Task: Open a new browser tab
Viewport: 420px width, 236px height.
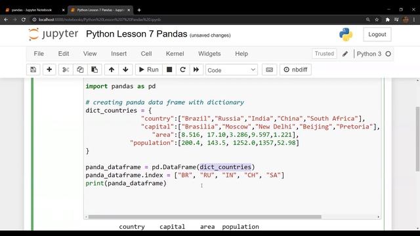Action: 139,10
